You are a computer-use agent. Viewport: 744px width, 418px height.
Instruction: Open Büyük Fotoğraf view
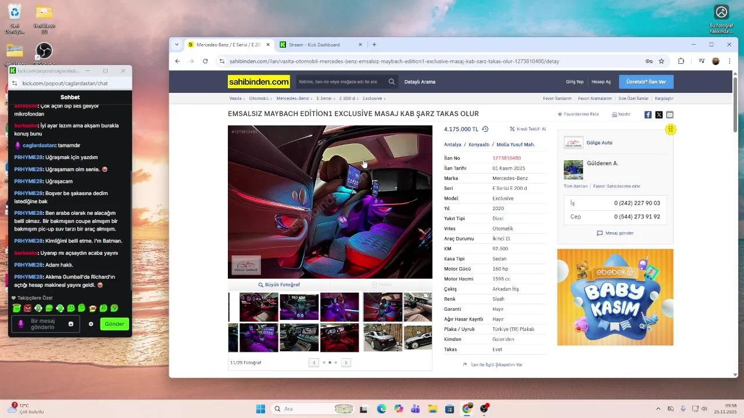coord(279,285)
